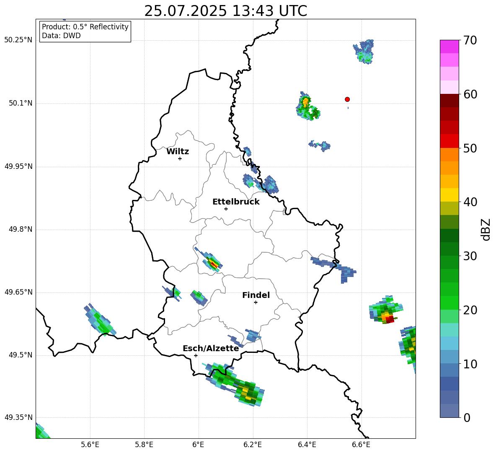Click the 6°E longitude label

198,445
